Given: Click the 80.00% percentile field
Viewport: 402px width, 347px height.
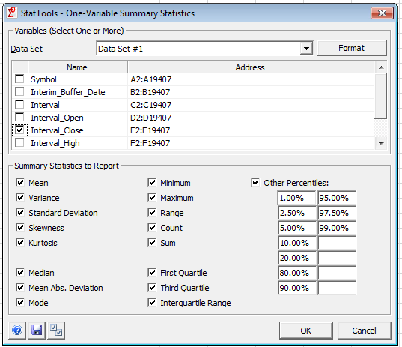Looking at the screenshot, I should (296, 273).
